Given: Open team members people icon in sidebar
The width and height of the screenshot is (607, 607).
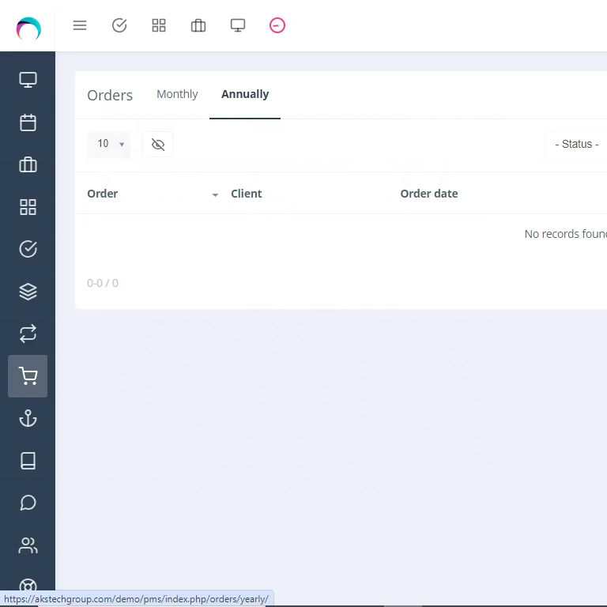Looking at the screenshot, I should tap(28, 545).
